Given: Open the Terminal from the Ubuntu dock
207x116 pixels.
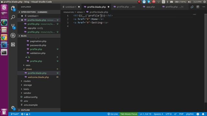Looking at the screenshot, I should pos(4,52).
